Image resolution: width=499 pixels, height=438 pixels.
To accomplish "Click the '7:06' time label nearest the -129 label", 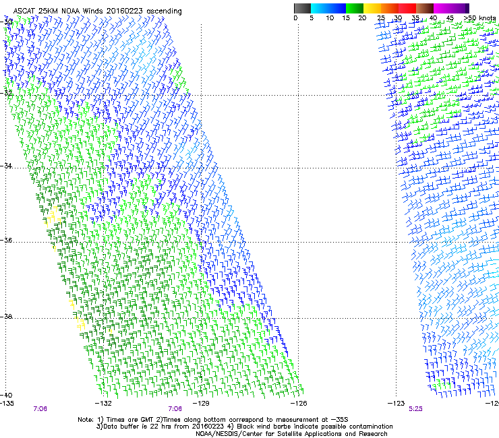I will click(x=175, y=409).
